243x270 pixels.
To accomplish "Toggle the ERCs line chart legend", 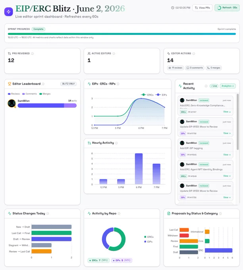I will (147, 95).
